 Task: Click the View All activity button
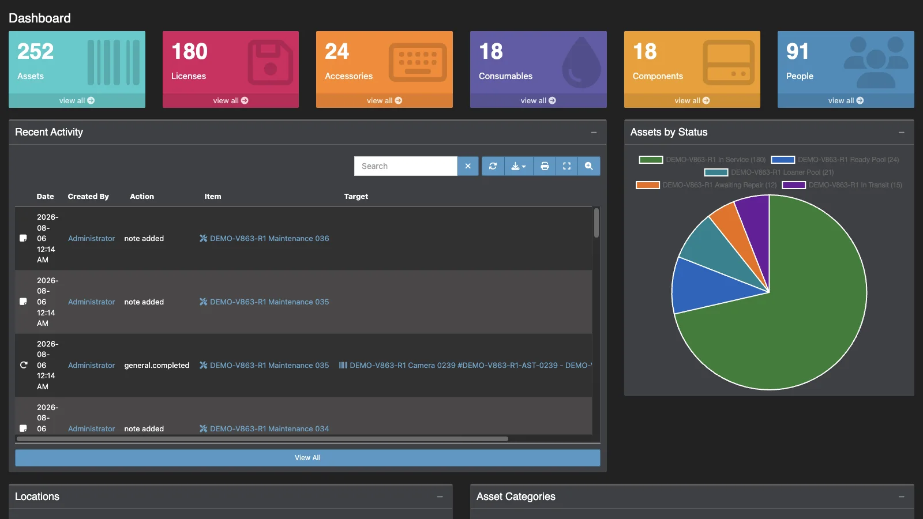tap(307, 458)
